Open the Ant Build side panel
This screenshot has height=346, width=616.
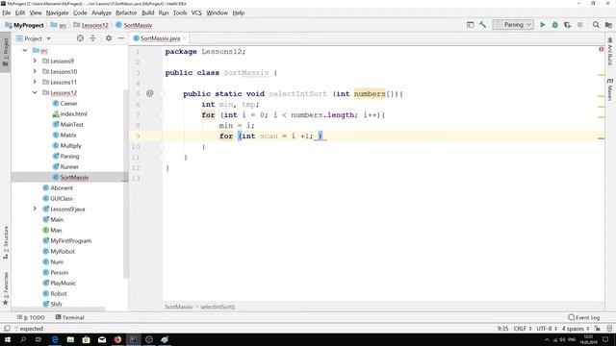(610, 51)
